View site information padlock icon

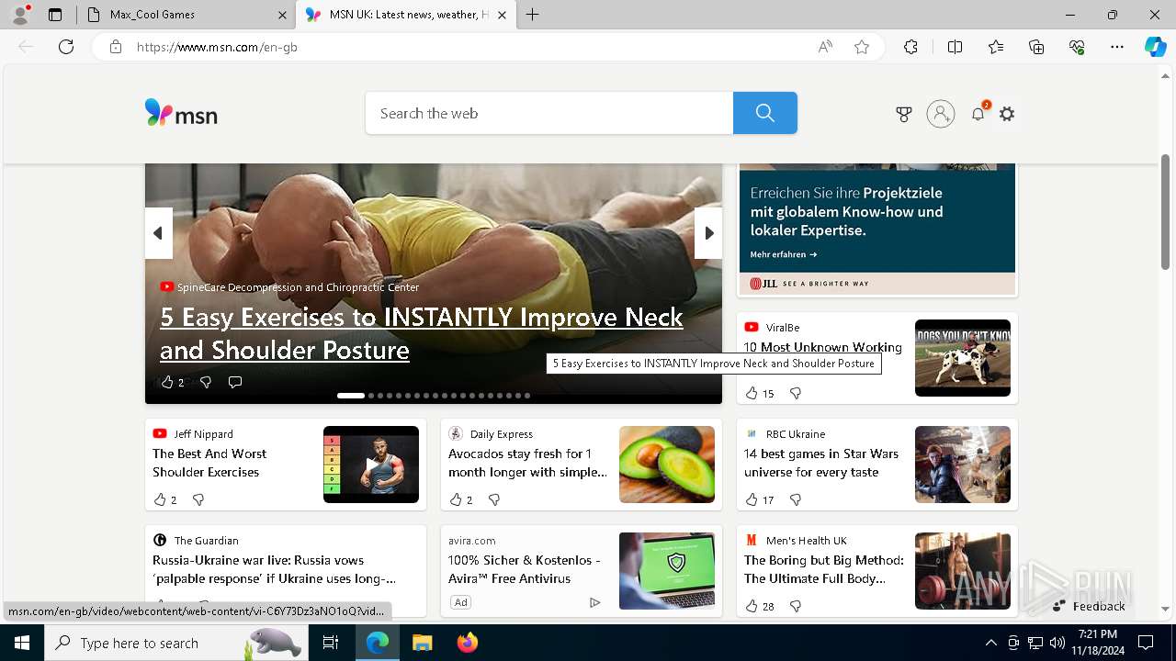point(116,47)
